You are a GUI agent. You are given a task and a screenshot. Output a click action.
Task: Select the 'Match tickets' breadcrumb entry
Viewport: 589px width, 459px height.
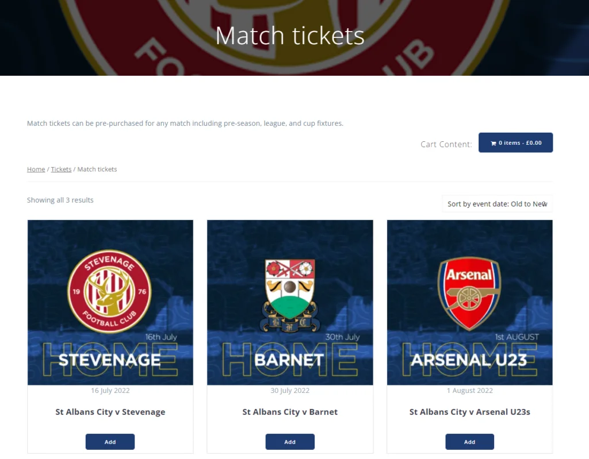click(97, 169)
